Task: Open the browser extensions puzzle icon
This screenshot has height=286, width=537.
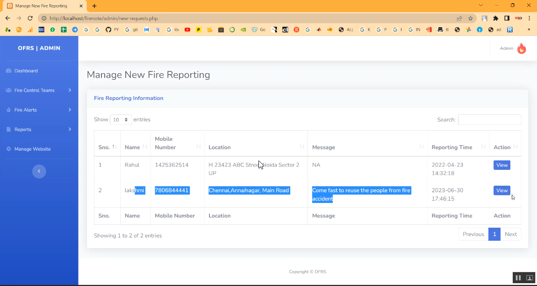Action: 496,18
